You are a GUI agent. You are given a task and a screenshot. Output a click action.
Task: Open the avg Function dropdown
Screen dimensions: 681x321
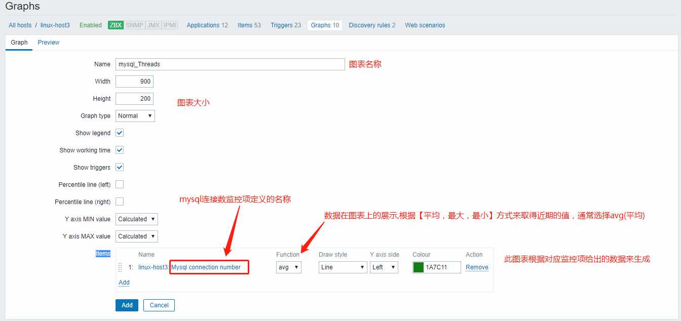(x=289, y=267)
